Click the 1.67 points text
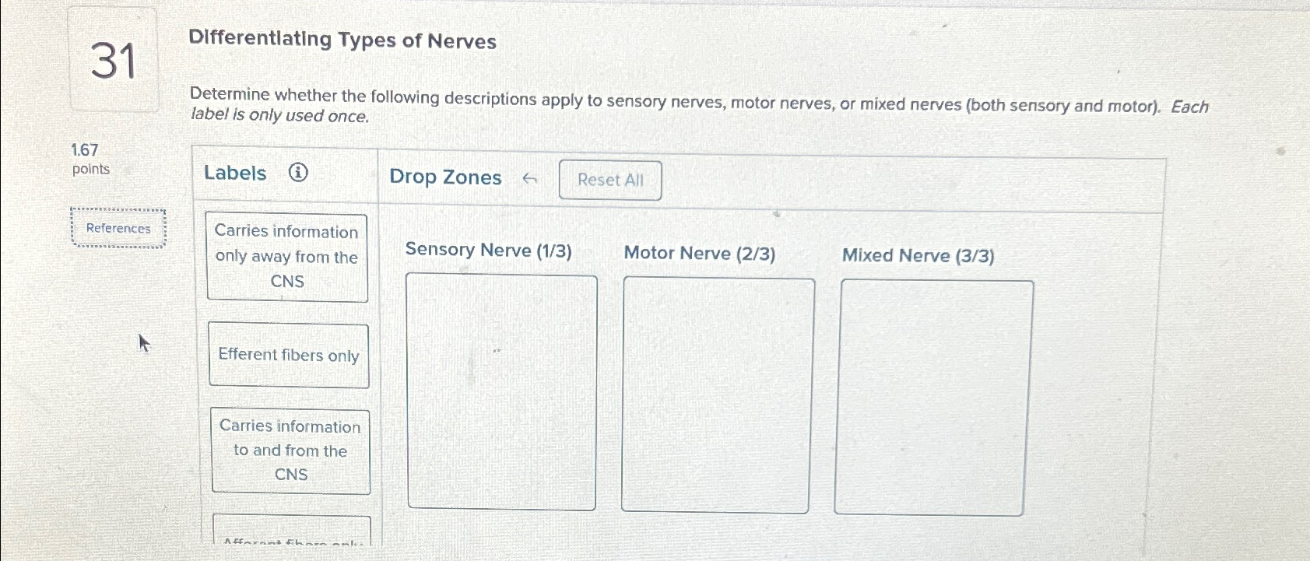Viewport: 1310px width, 561px height. point(90,159)
